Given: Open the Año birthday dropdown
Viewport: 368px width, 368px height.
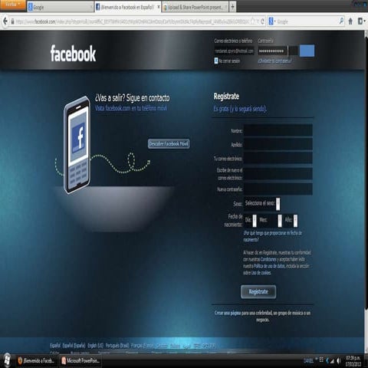Looking at the screenshot, I should point(291,221).
